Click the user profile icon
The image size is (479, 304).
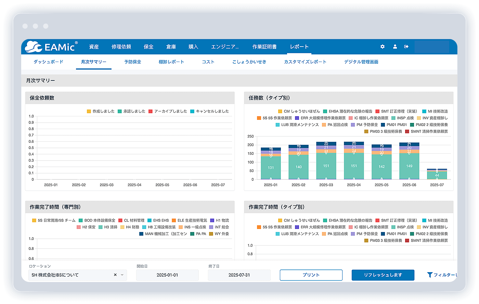point(395,47)
